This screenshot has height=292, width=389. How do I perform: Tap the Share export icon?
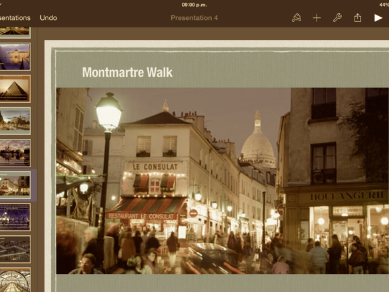357,18
